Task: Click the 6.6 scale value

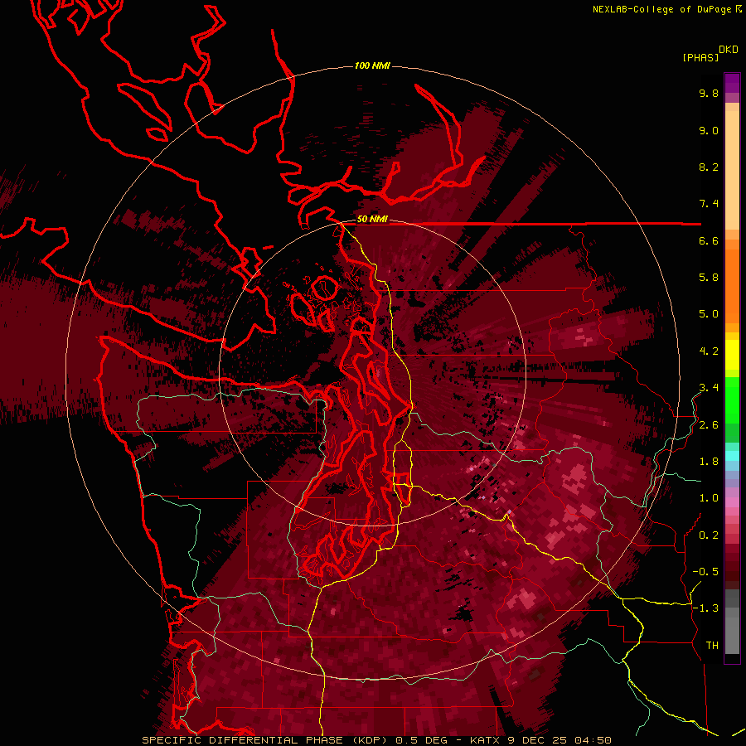Action: (x=709, y=241)
